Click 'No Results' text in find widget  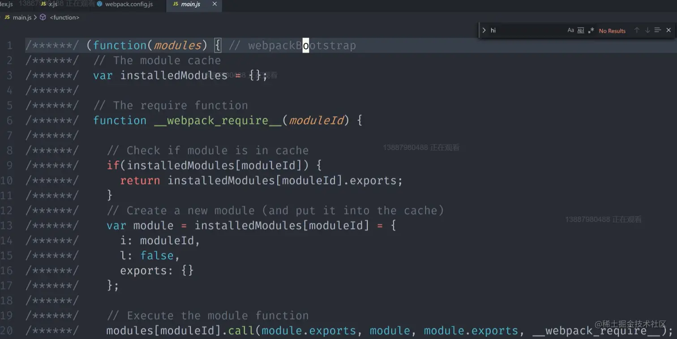[x=612, y=31]
